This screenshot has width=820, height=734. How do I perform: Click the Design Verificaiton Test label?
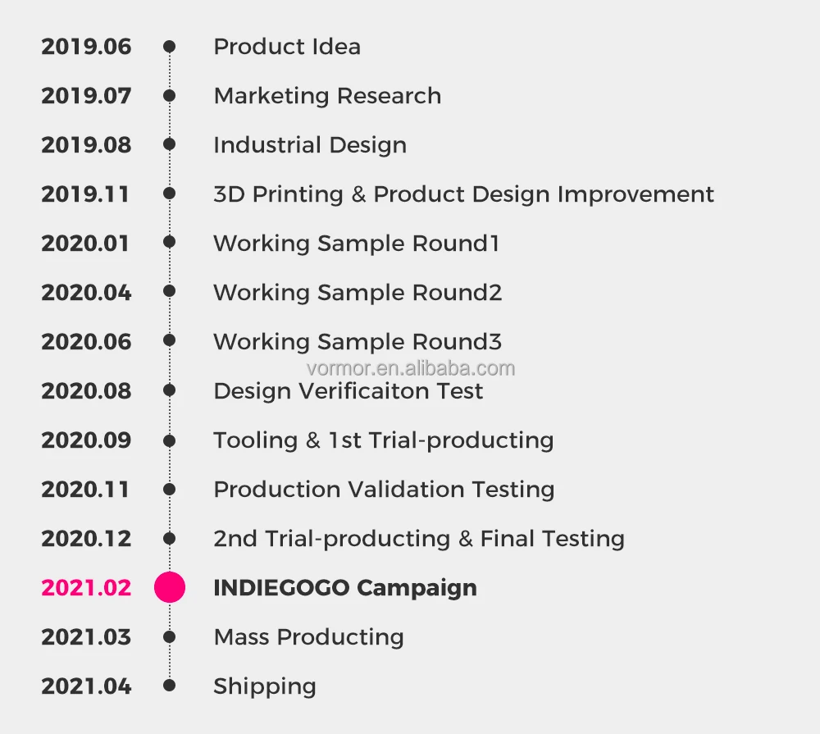tap(348, 391)
